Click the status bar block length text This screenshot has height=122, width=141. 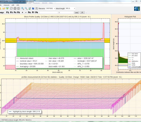point(16,120)
